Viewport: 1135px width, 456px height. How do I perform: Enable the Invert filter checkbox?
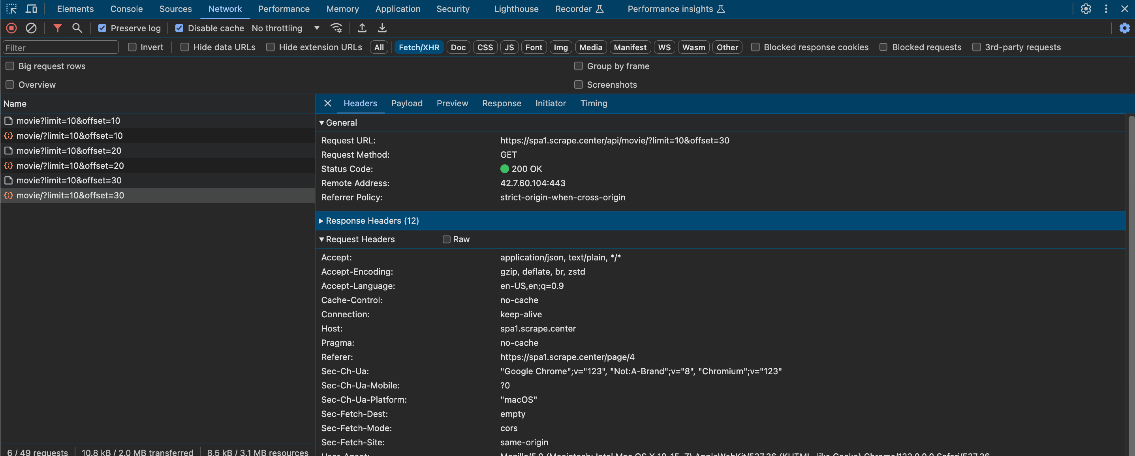pyautogui.click(x=132, y=47)
